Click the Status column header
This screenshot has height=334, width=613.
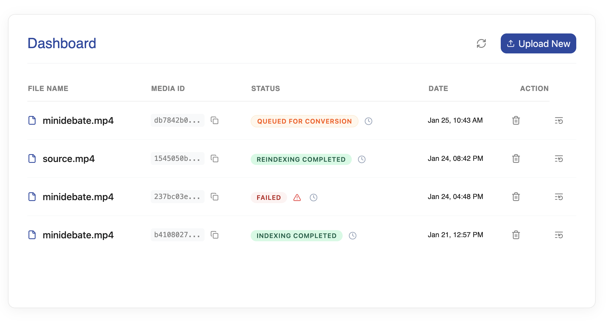[265, 88]
